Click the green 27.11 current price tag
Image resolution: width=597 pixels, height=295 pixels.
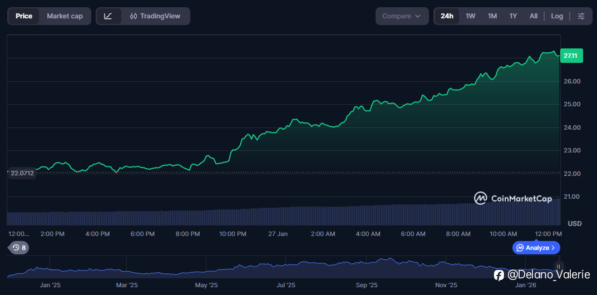[571, 56]
